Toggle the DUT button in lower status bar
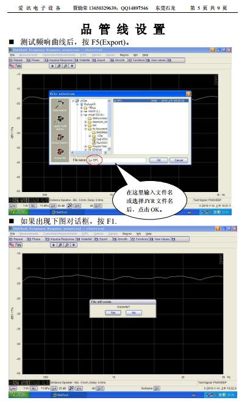 tap(99, 388)
